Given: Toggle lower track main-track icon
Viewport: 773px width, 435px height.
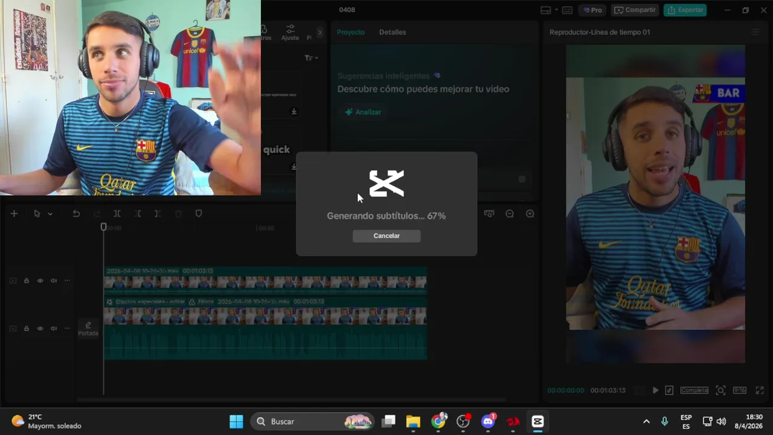Looking at the screenshot, I should point(13,329).
